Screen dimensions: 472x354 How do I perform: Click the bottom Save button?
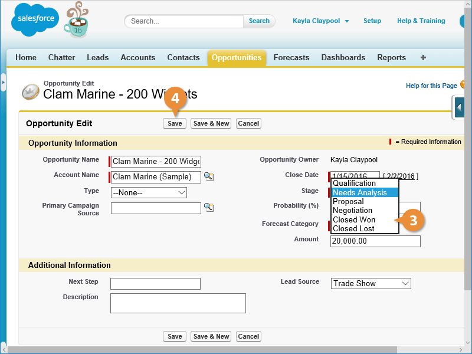(x=175, y=336)
